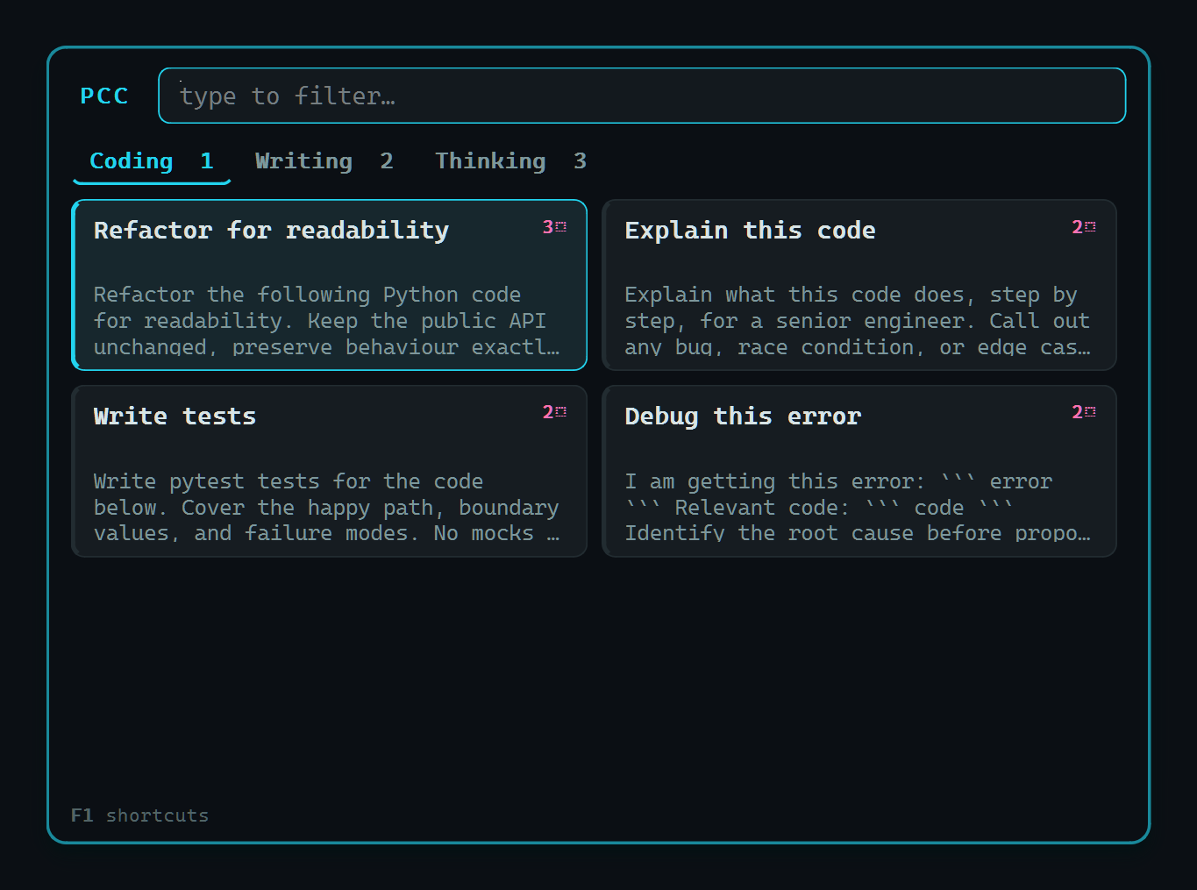1197x890 pixels.
Task: Click the 2 badge on the Write tests card
Action: (x=554, y=412)
